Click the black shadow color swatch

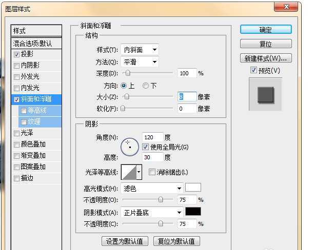coord(193,212)
